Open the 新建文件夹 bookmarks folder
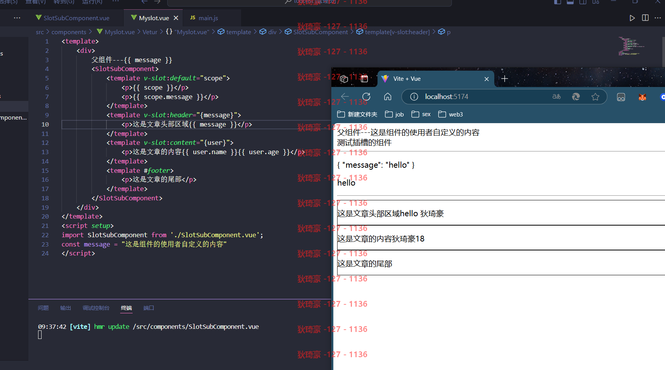 tap(357, 114)
